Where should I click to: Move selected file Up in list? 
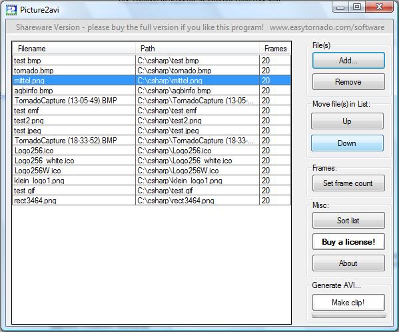coord(347,121)
